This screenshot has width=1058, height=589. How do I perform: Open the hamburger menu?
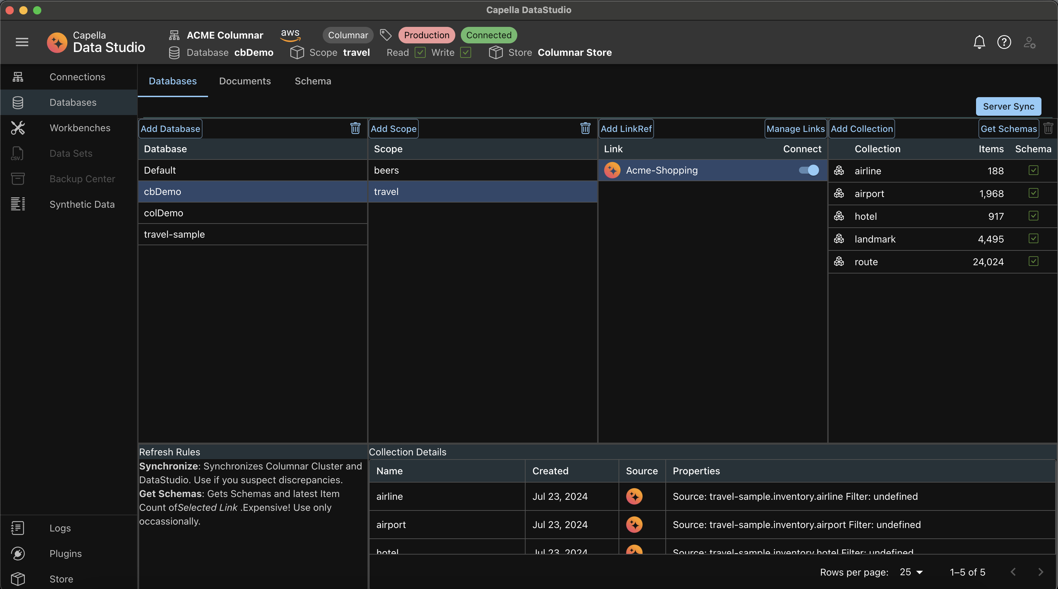(x=22, y=42)
